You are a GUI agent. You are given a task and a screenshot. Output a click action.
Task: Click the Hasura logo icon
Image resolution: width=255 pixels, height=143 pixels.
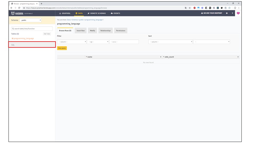pyautogui.click(x=13, y=13)
